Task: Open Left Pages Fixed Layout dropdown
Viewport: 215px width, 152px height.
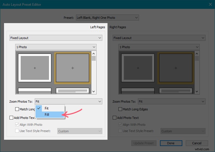Action: click(56, 38)
